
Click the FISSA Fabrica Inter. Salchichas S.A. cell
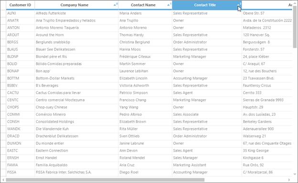[x=76, y=172]
